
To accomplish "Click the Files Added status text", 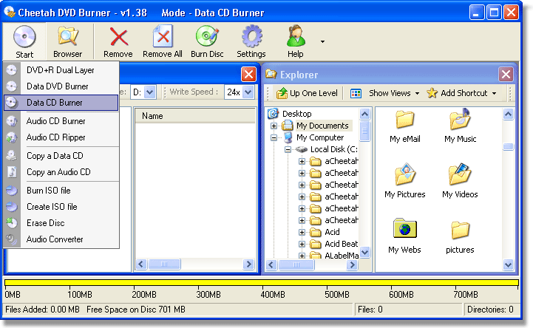I will coord(42,310).
